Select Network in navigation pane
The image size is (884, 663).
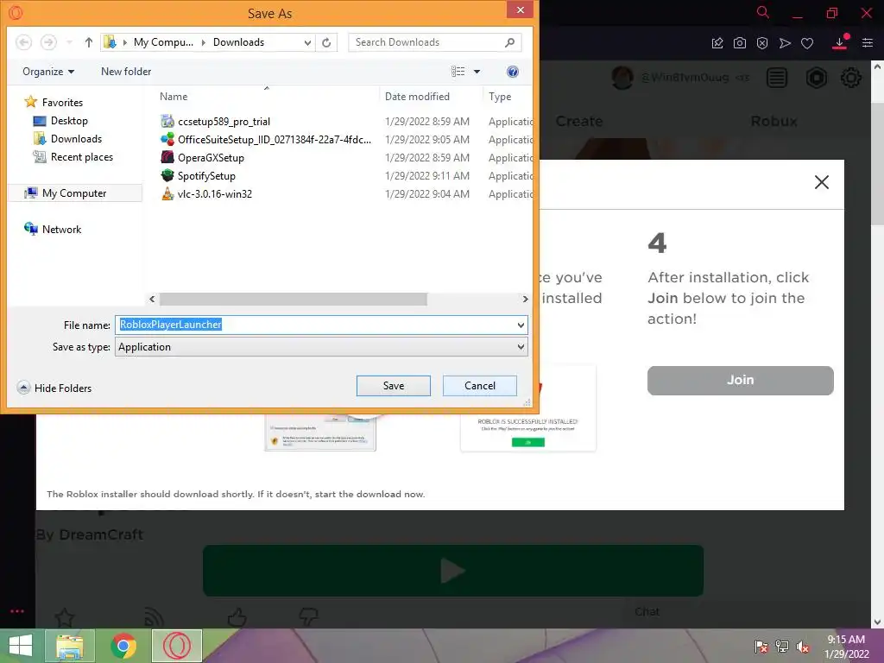click(53, 229)
